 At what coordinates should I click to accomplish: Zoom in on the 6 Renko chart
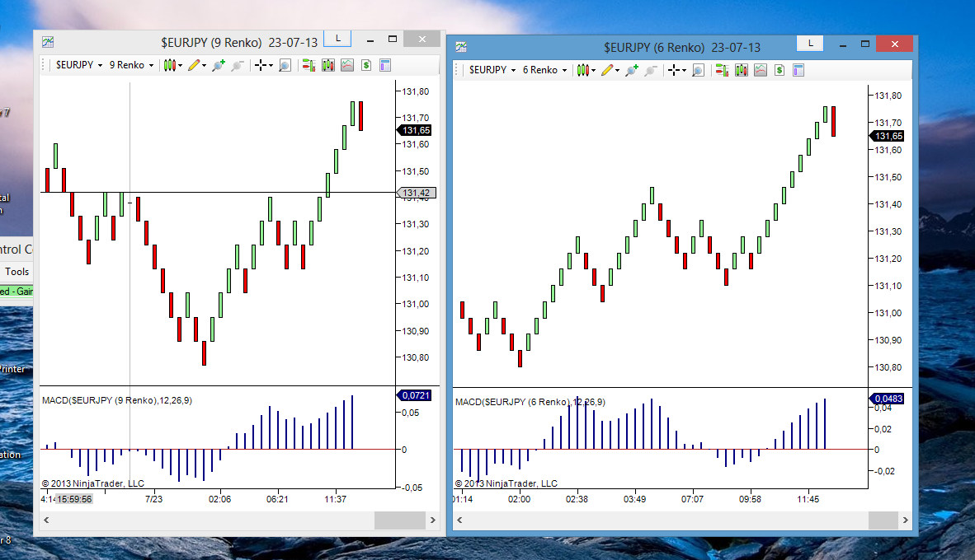point(632,70)
